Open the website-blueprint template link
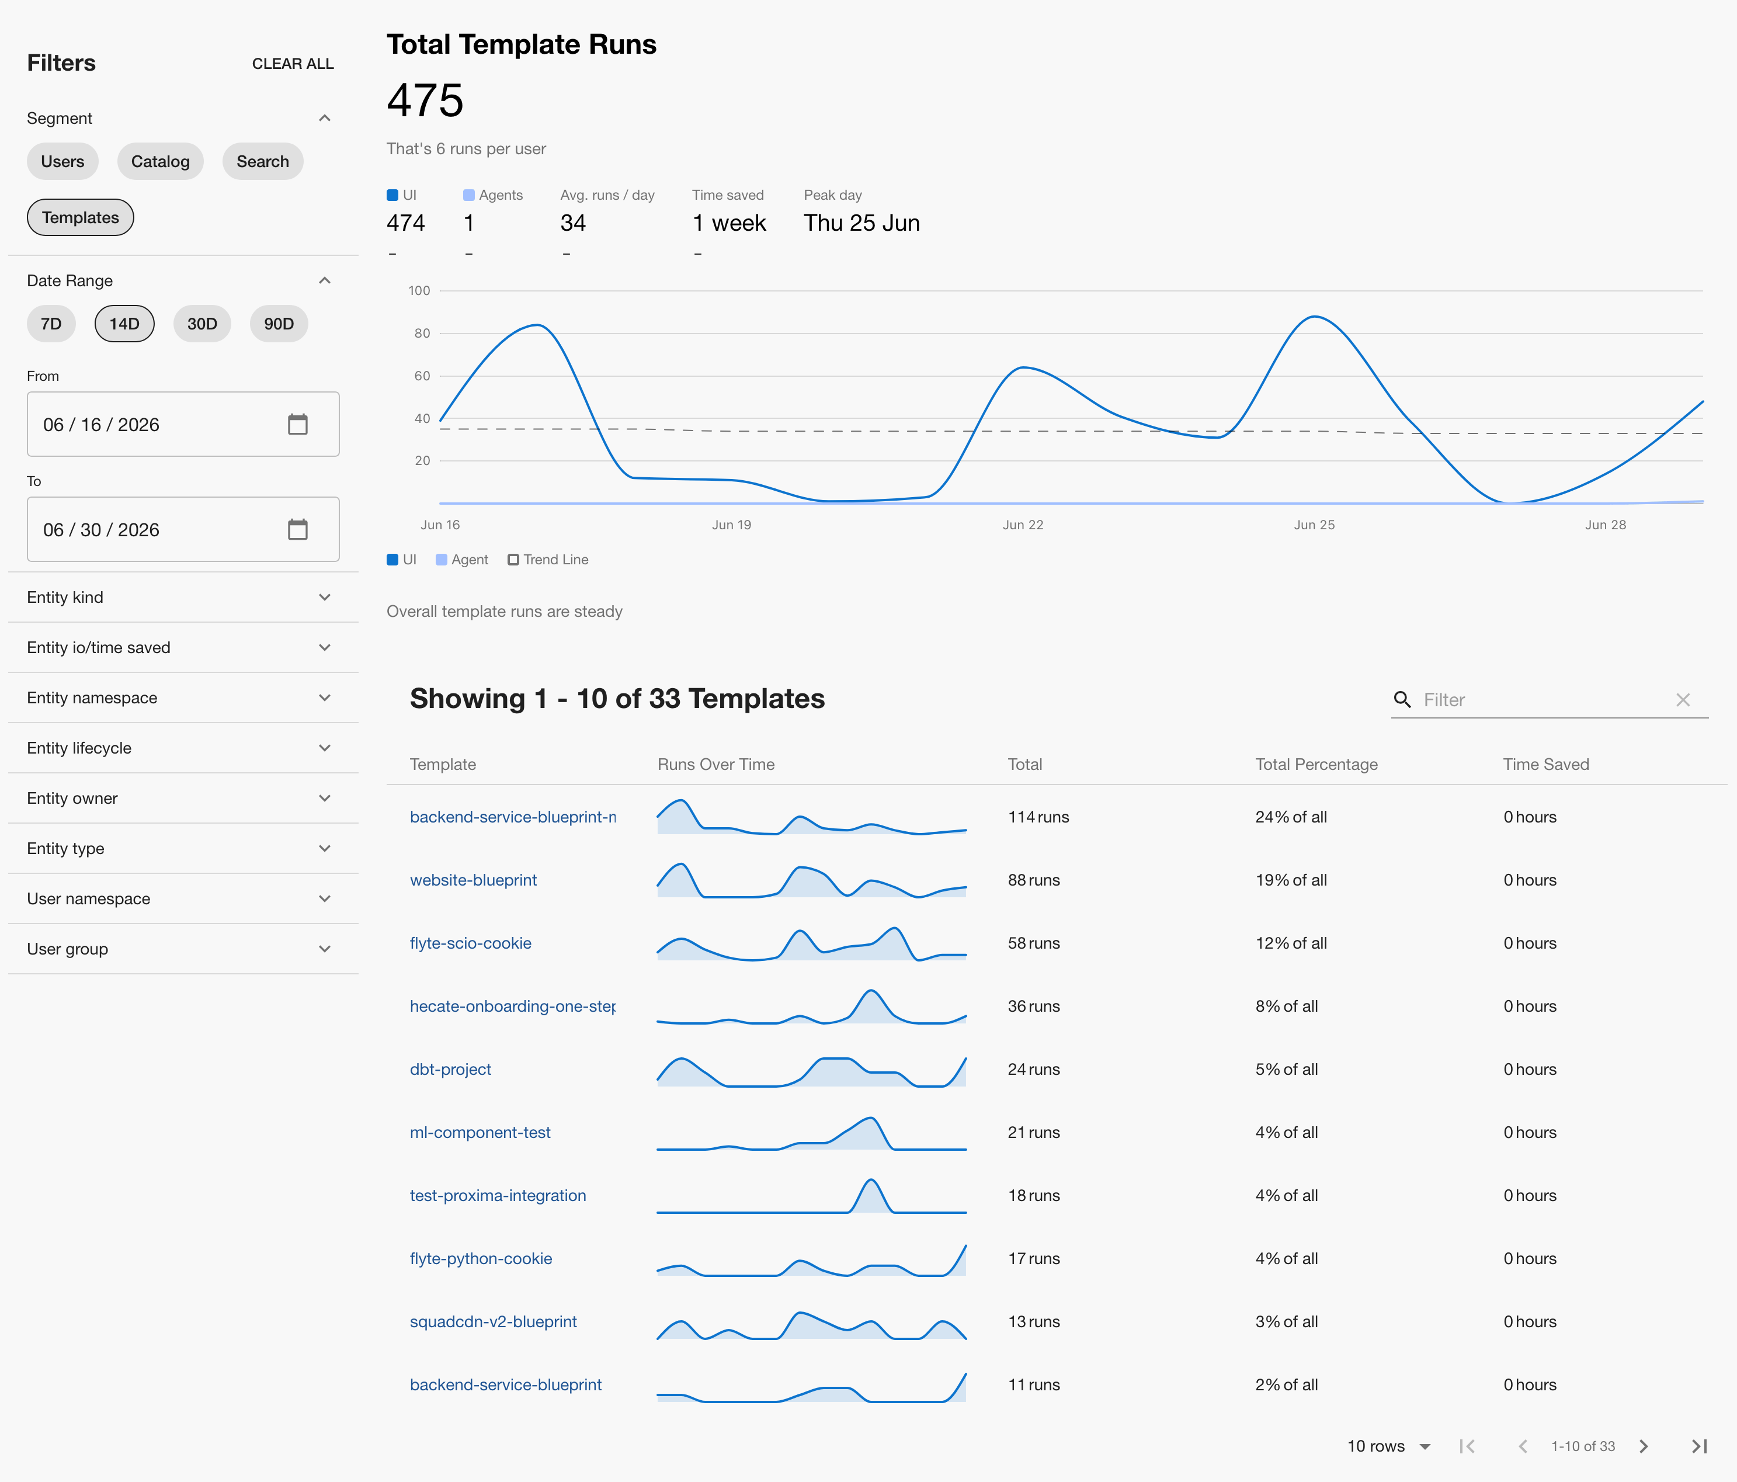Screen dimensions: 1737x1482 click(x=473, y=880)
